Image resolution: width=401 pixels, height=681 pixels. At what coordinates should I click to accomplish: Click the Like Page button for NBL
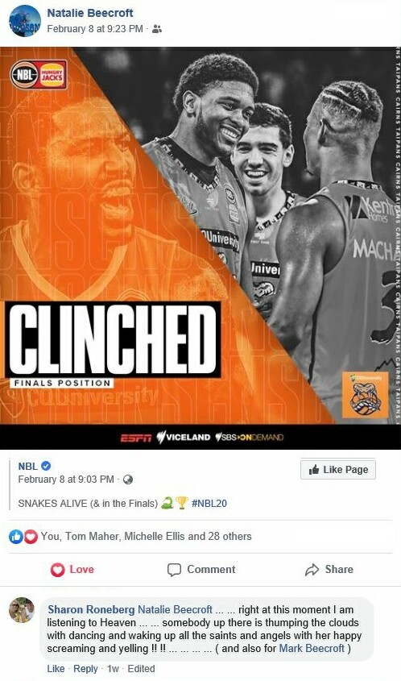click(338, 470)
